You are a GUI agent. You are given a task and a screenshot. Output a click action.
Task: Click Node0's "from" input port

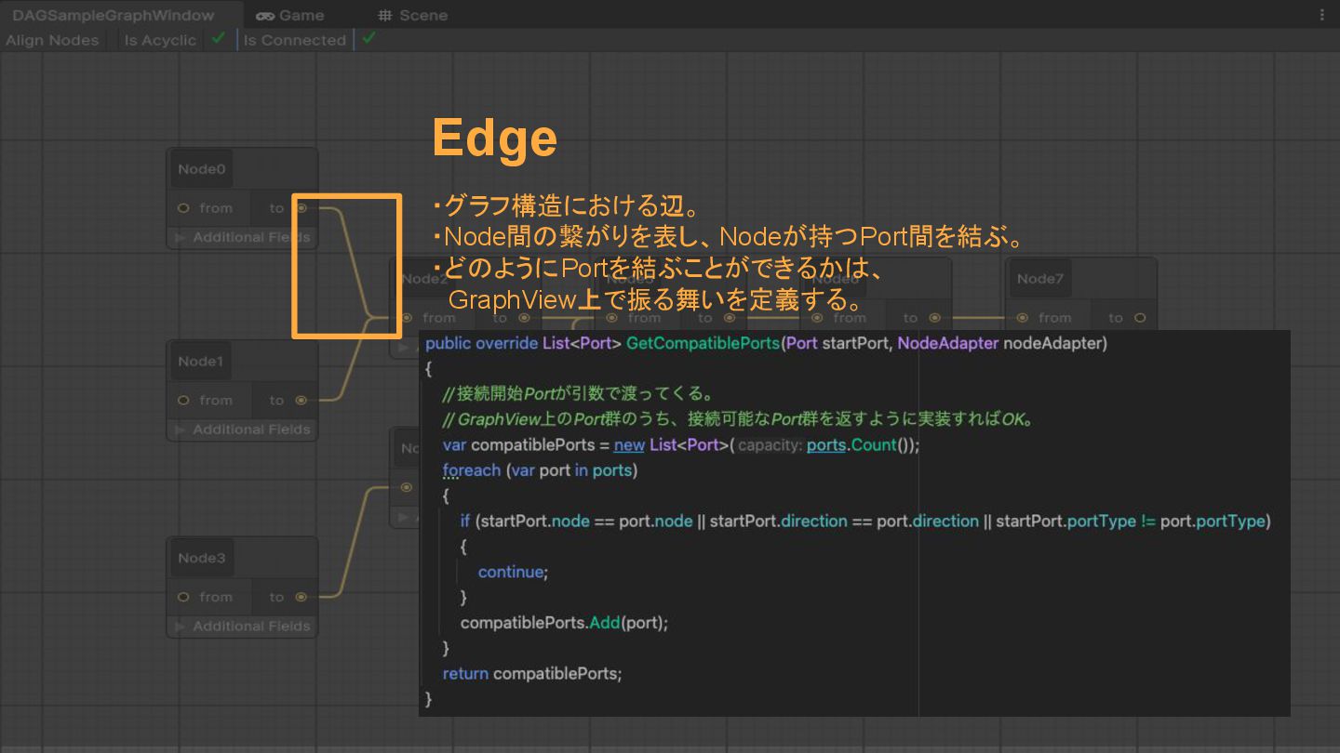click(x=183, y=208)
